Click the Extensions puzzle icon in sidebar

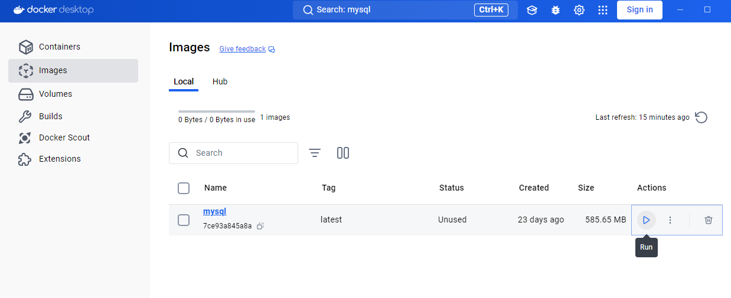point(25,159)
